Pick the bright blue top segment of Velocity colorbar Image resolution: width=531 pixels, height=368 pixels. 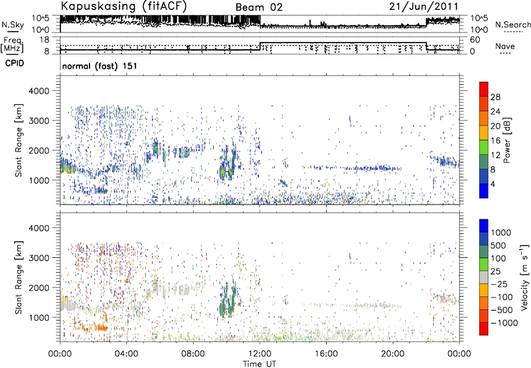(484, 226)
